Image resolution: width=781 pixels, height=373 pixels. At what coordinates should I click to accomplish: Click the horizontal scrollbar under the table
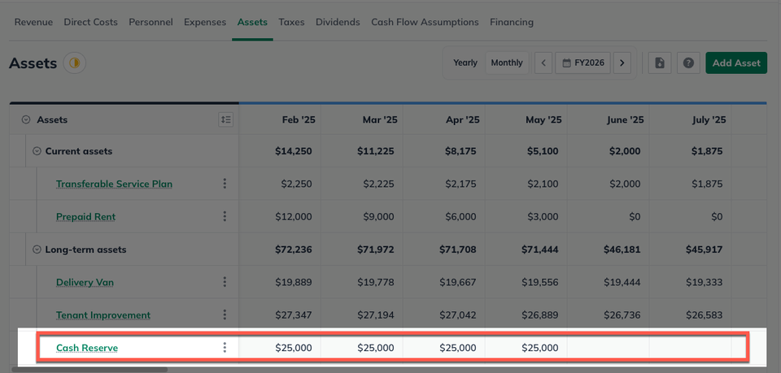point(89,370)
